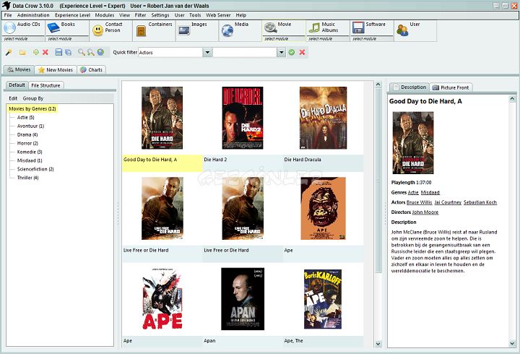Click the red delete icon in toolbar
The width and height of the screenshot is (520, 354).
point(45,53)
